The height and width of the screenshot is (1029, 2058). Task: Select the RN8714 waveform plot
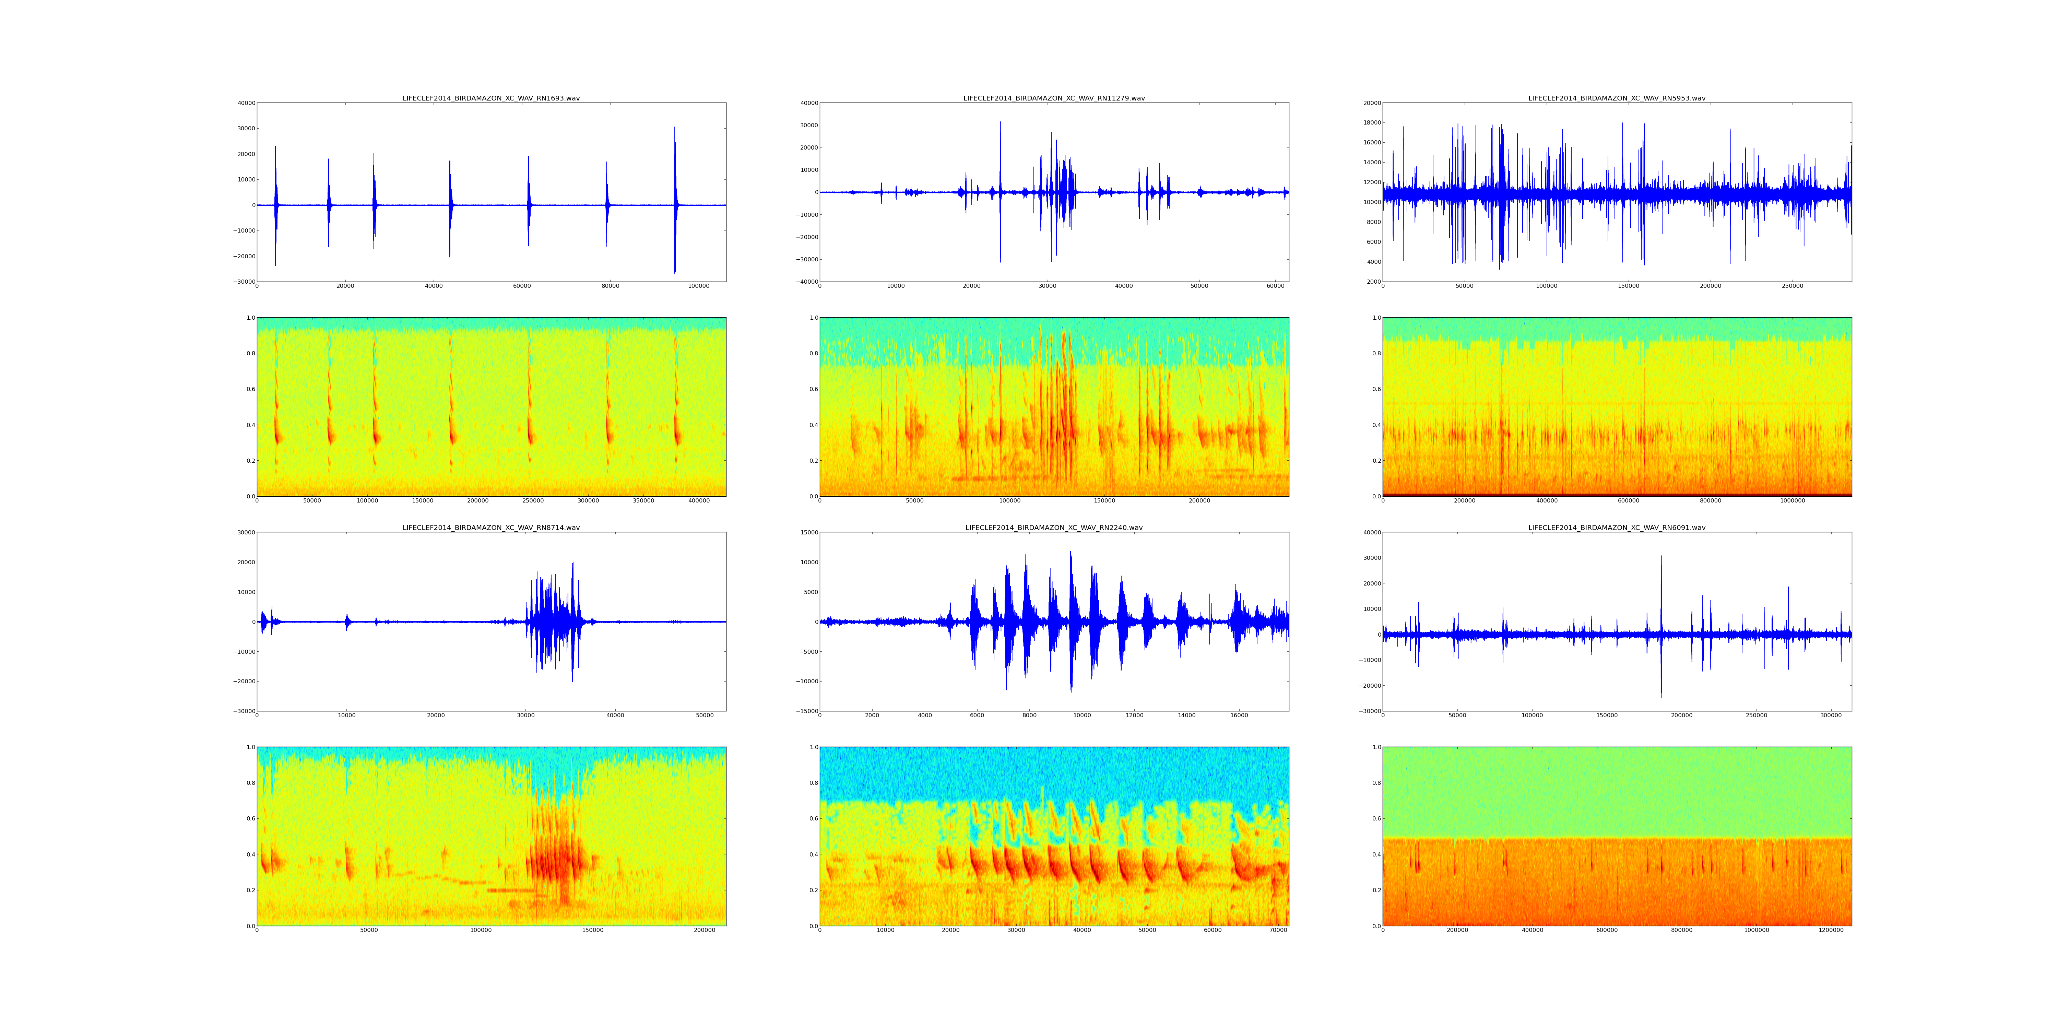[x=490, y=621]
